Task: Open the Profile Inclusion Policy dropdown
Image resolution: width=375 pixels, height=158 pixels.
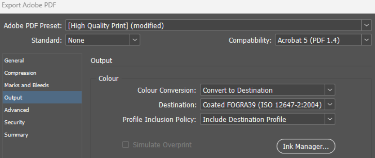Action: tap(267, 120)
